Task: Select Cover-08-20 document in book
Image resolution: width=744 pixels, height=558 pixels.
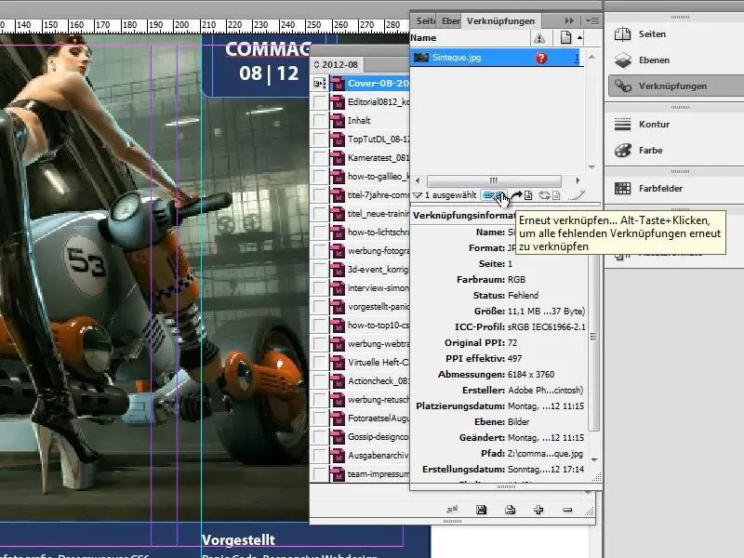Action: click(369, 84)
